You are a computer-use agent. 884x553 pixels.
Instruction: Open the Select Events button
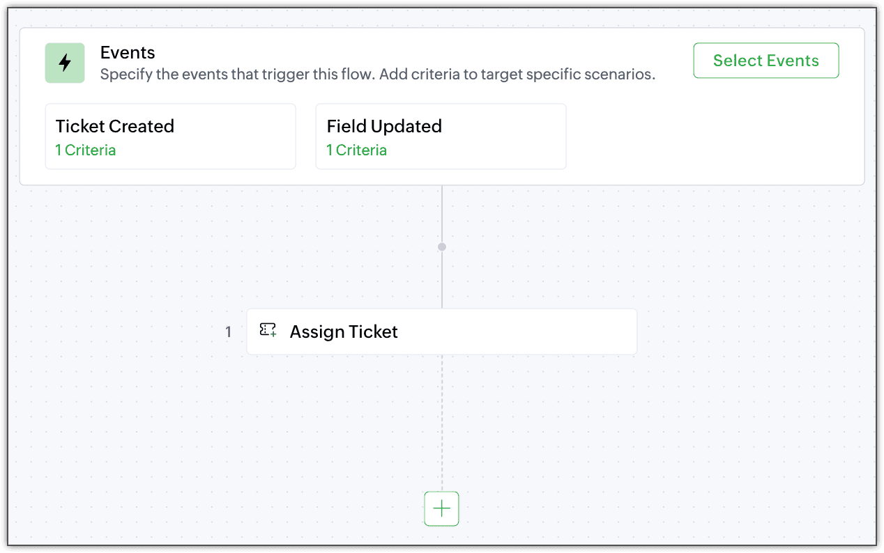coord(766,61)
